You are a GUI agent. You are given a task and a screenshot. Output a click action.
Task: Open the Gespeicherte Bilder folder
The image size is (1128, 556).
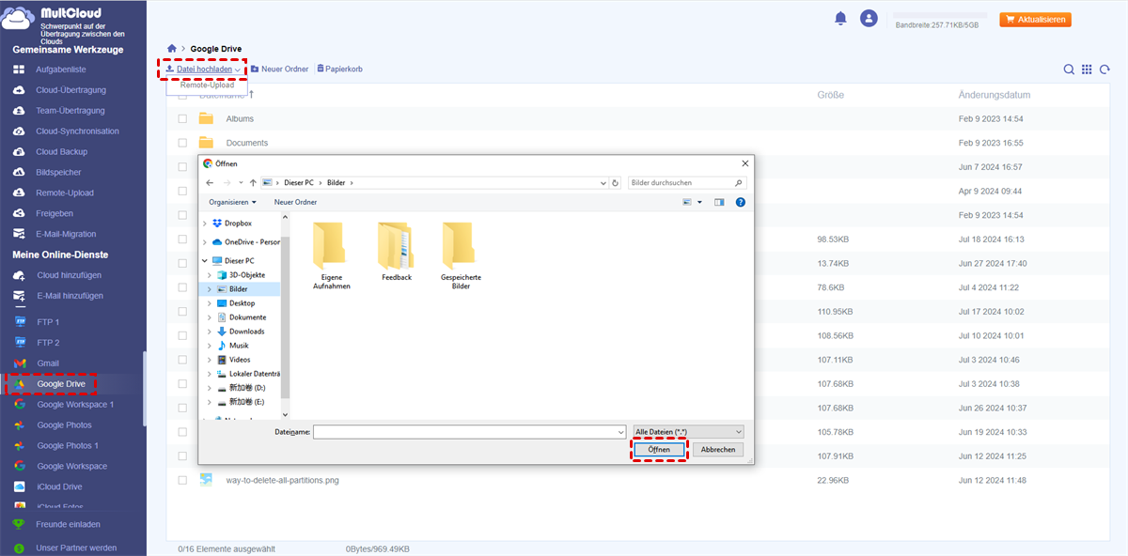tap(461, 255)
